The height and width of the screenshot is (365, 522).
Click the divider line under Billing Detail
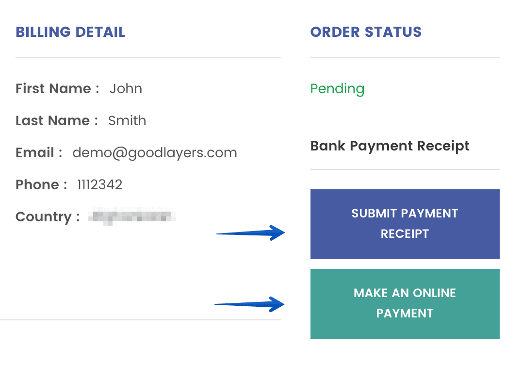pos(148,58)
